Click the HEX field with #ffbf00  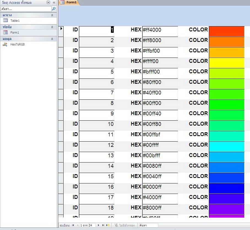tap(160, 52)
